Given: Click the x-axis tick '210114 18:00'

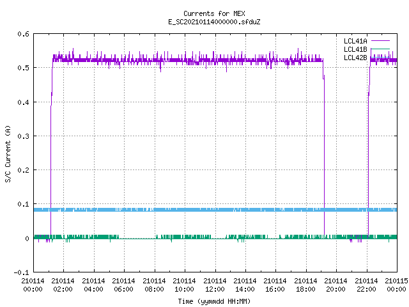Looking at the screenshot, I should pyautogui.click(x=305, y=285).
